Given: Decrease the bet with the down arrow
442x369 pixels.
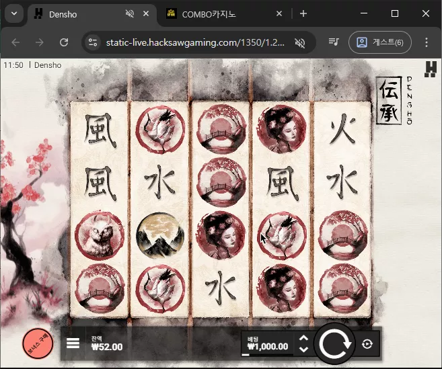Looking at the screenshot, I should (303, 350).
